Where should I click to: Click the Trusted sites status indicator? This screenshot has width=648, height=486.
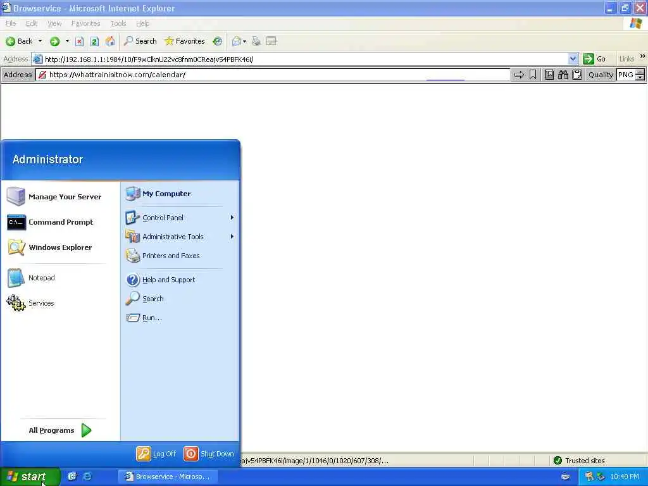click(x=578, y=461)
